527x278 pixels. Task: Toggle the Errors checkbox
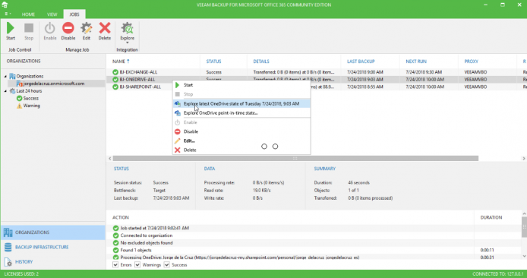click(115, 265)
